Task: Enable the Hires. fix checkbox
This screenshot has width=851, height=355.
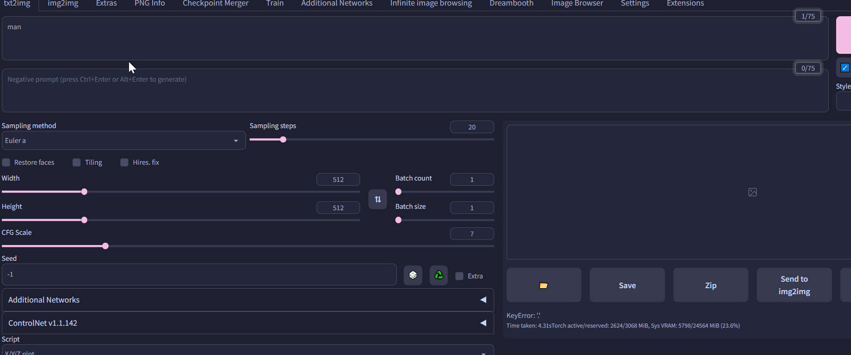Action: (124, 162)
